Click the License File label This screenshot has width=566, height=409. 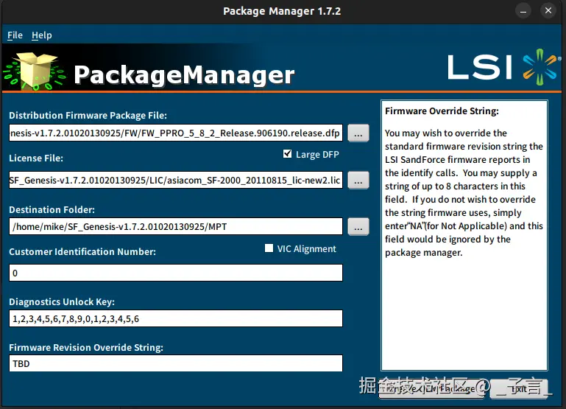point(36,158)
